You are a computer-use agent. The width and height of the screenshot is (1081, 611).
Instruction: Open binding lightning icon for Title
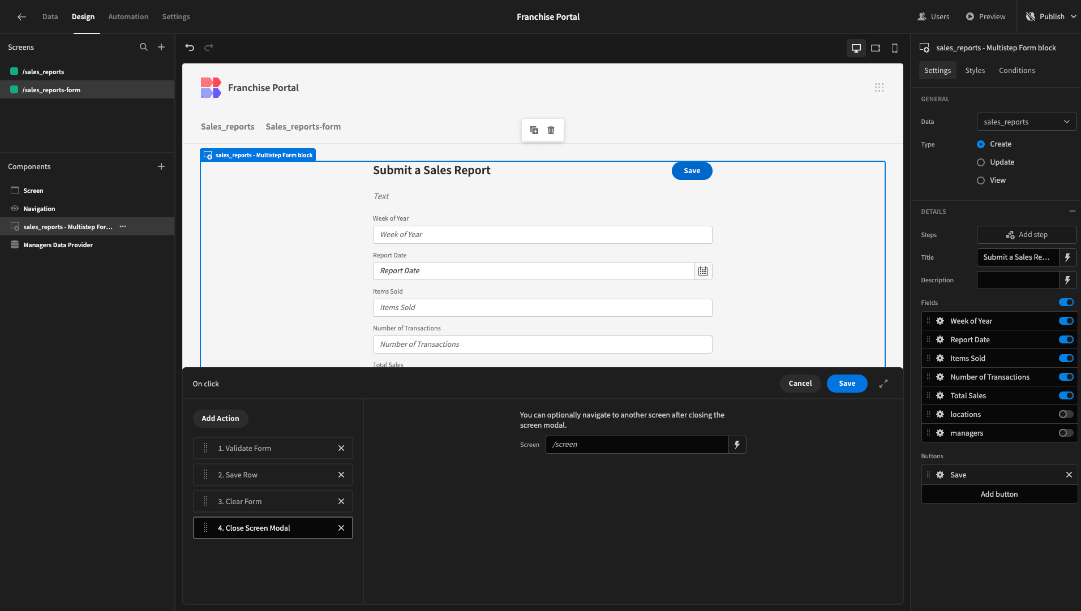1068,257
